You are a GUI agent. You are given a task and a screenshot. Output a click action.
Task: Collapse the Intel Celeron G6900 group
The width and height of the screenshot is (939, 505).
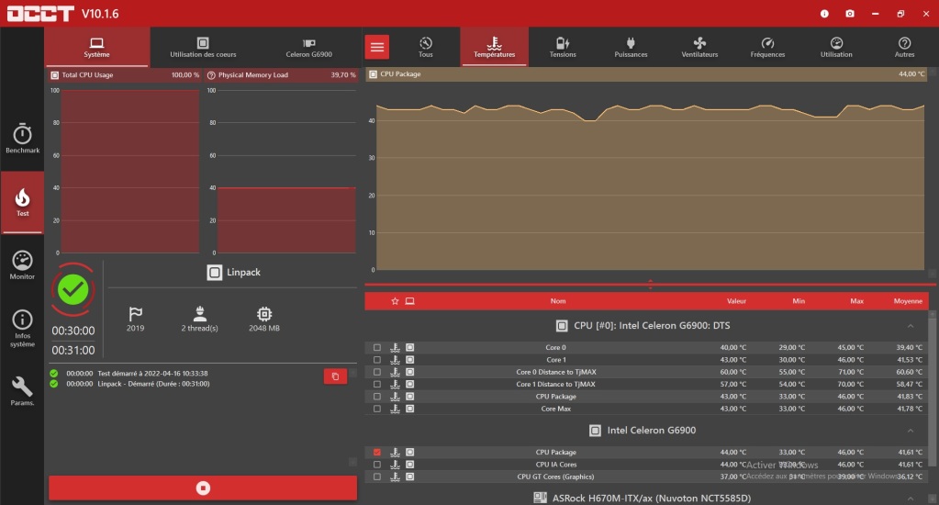[911, 430]
